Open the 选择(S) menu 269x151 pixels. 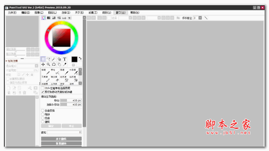tap(66, 13)
